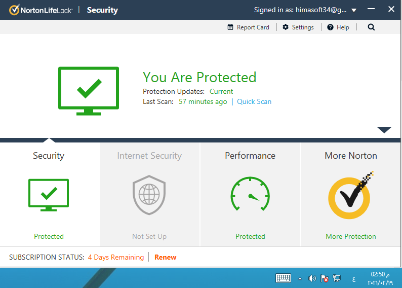Click the NortonLifeLock logo
Image resolution: width=402 pixels, height=288 pixels.
pos(41,10)
